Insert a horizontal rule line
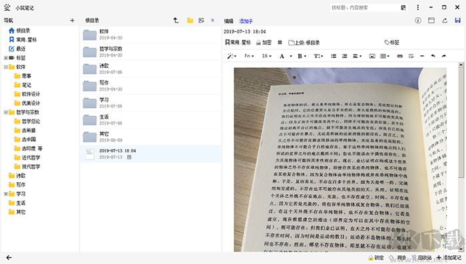The height and width of the screenshot is (264, 466). click(422, 56)
